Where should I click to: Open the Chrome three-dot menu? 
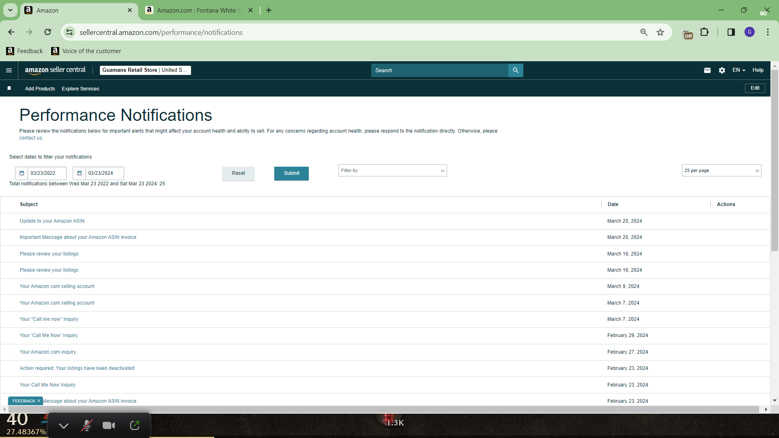(768, 32)
